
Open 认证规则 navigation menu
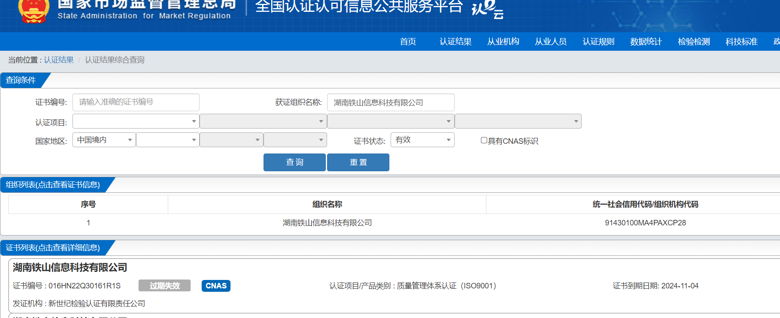[599, 41]
